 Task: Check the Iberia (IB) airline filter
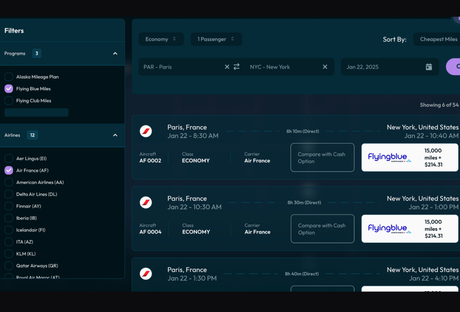point(9,218)
